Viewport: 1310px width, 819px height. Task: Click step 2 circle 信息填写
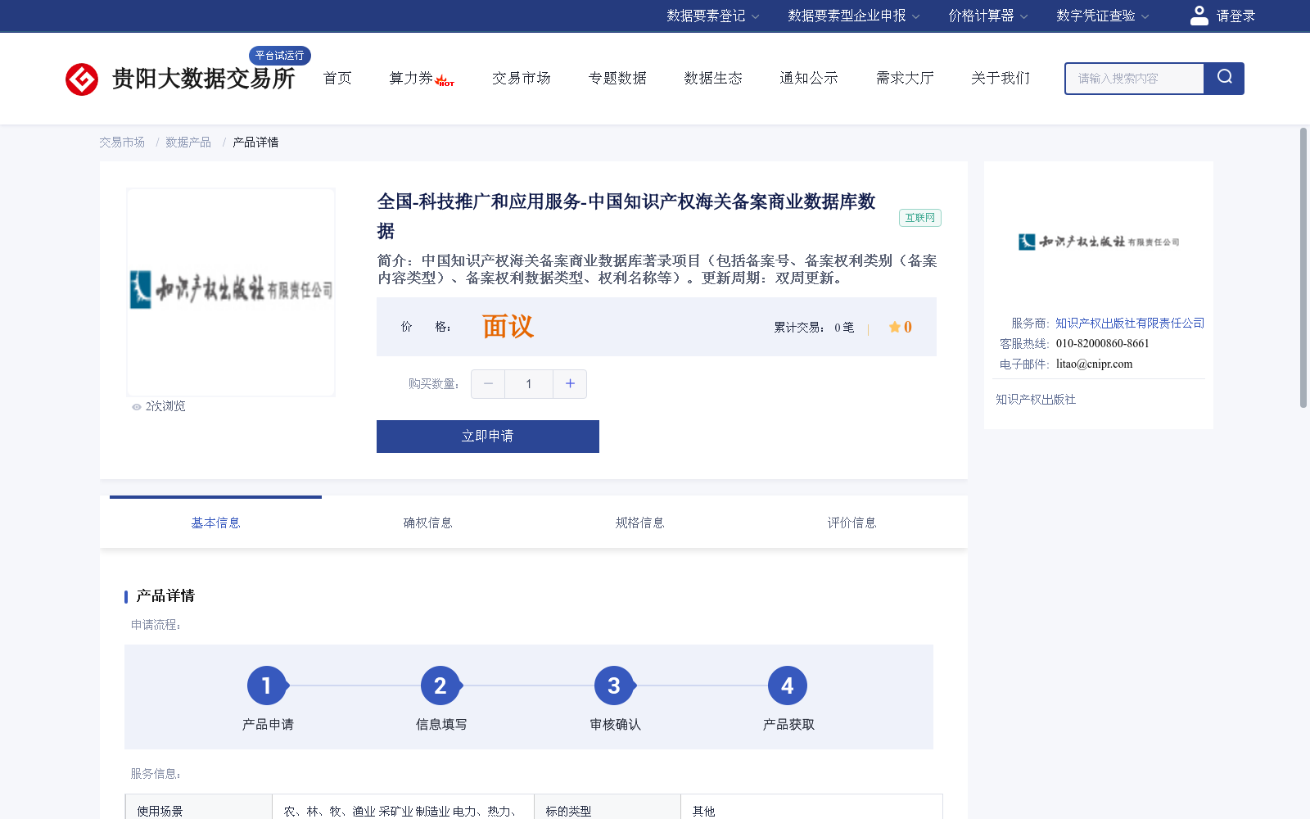point(440,686)
